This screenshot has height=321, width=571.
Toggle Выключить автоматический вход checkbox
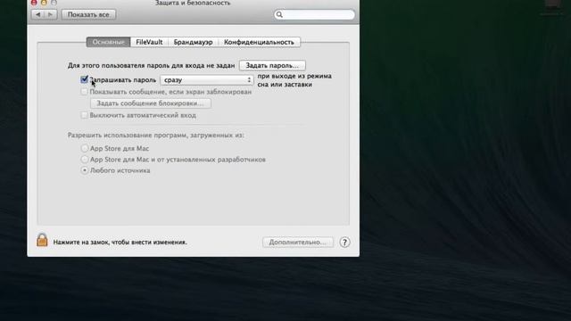tap(84, 115)
